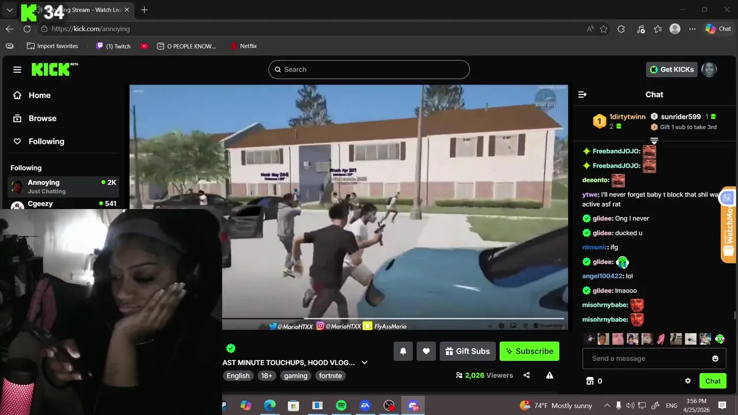
Task: Open the YouTube bookmark icon
Action: [x=144, y=46]
